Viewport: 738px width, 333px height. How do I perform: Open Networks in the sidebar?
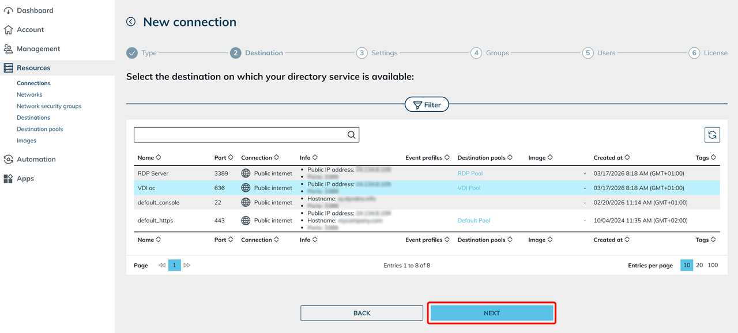[29, 94]
